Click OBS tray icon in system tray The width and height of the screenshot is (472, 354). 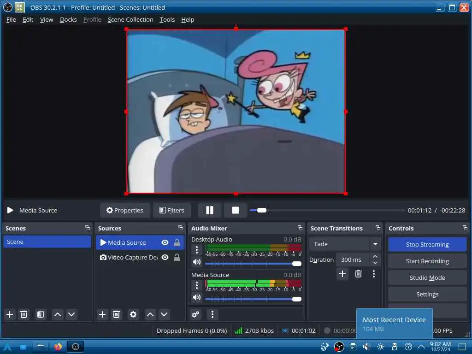click(339, 347)
